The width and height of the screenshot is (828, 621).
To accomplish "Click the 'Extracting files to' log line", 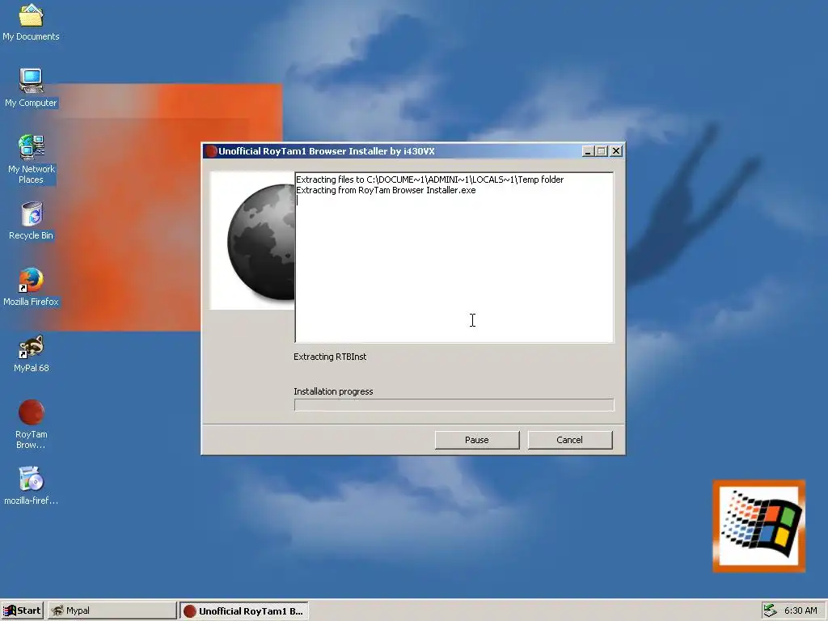I will coord(430,180).
